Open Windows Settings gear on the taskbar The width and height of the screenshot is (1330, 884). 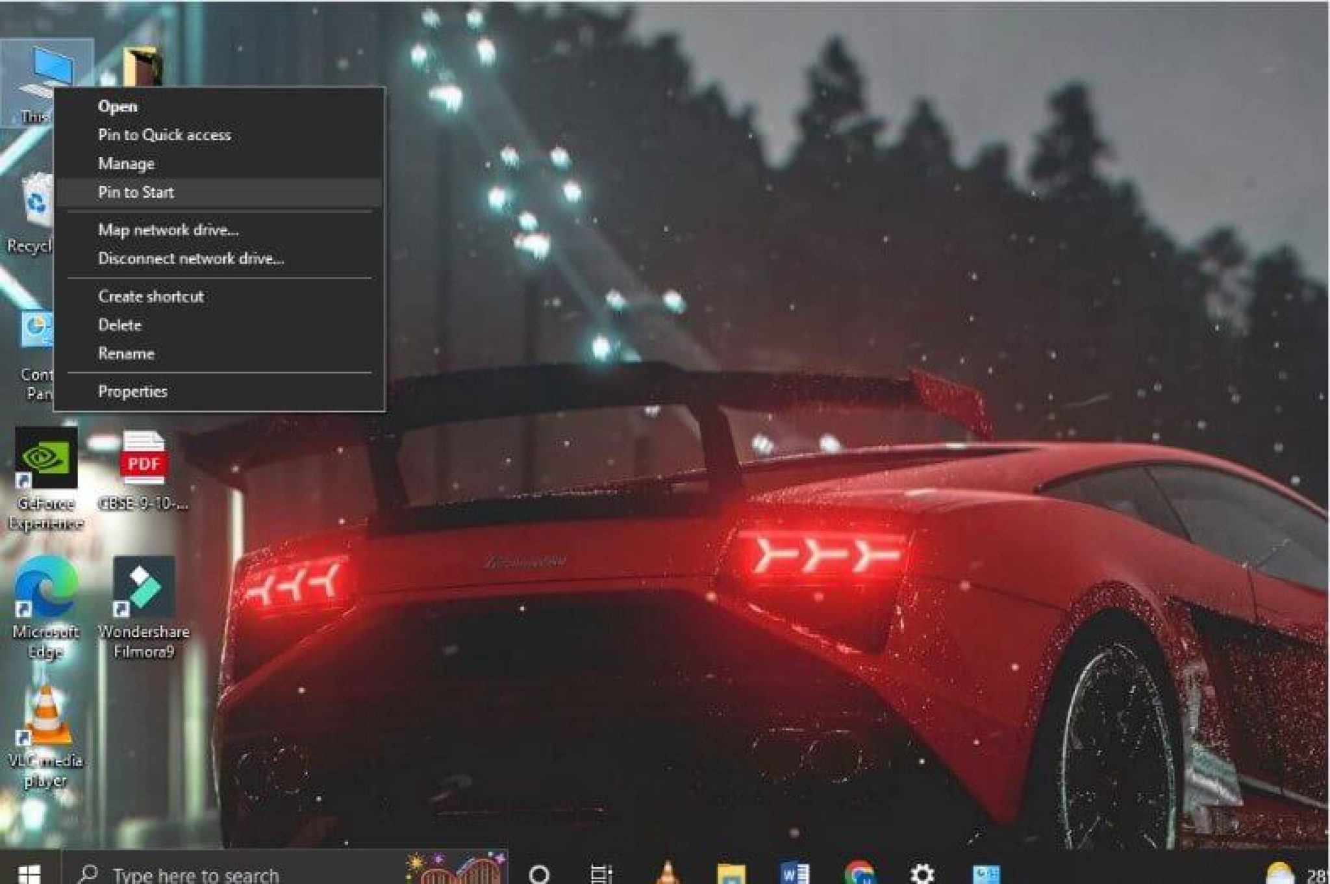click(x=920, y=874)
